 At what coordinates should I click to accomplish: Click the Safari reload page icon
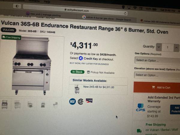[125, 13]
